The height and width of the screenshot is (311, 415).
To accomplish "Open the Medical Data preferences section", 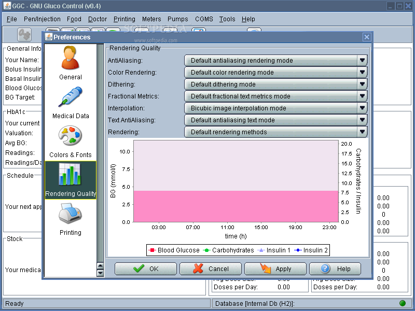I will coord(71,103).
